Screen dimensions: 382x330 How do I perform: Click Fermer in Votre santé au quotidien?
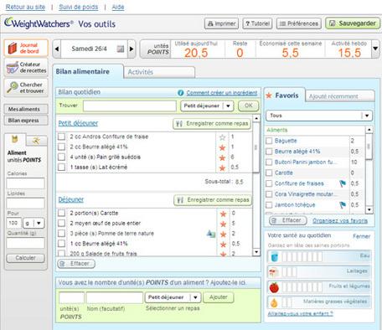pyautogui.click(x=362, y=236)
